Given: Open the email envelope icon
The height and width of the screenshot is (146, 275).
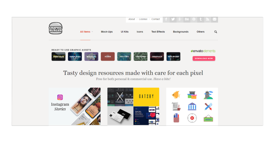Looking at the screenshot, I should click(x=215, y=19).
